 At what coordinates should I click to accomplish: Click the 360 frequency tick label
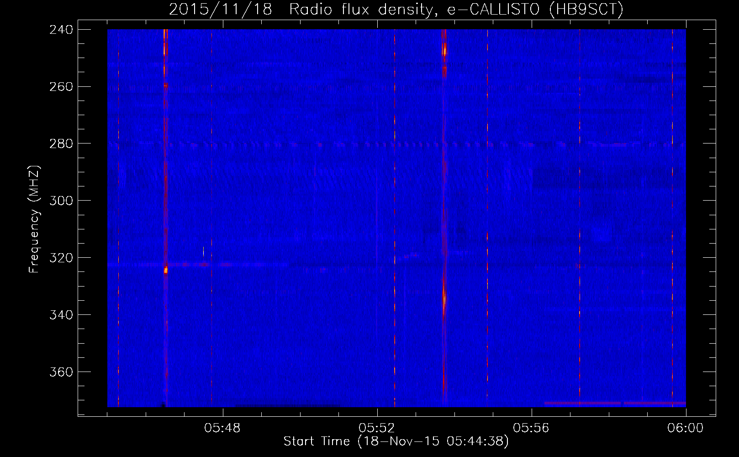pos(61,372)
